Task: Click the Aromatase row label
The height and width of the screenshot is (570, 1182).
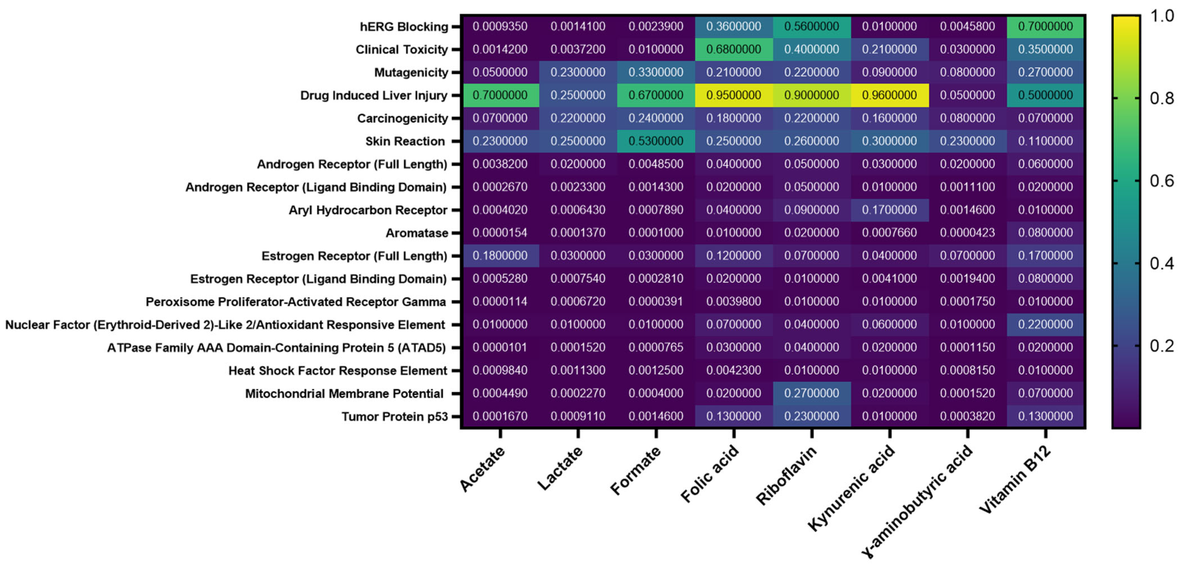Action: (x=417, y=233)
